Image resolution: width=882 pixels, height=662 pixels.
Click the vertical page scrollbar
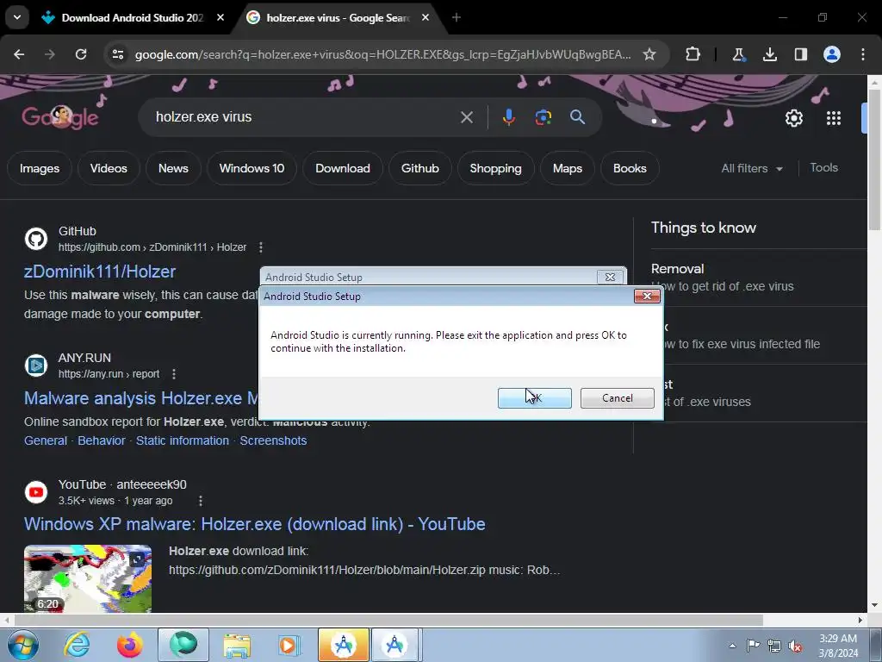click(x=874, y=161)
